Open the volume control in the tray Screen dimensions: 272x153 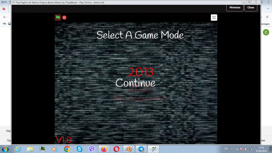[x=246, y=149]
